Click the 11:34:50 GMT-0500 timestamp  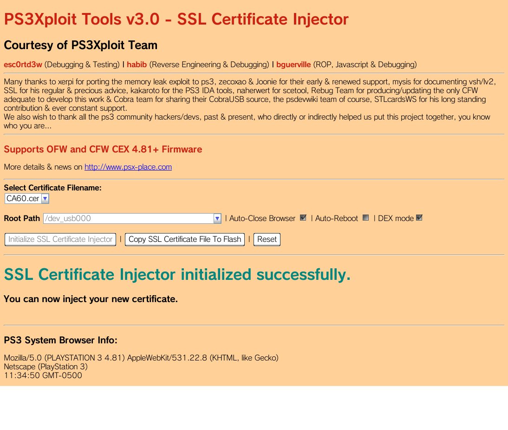point(43,375)
